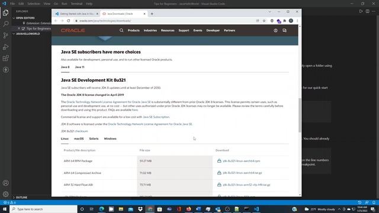Click the Oracle logo
Image resolution: width=379 pixels, height=213 pixels.
pos(73,30)
